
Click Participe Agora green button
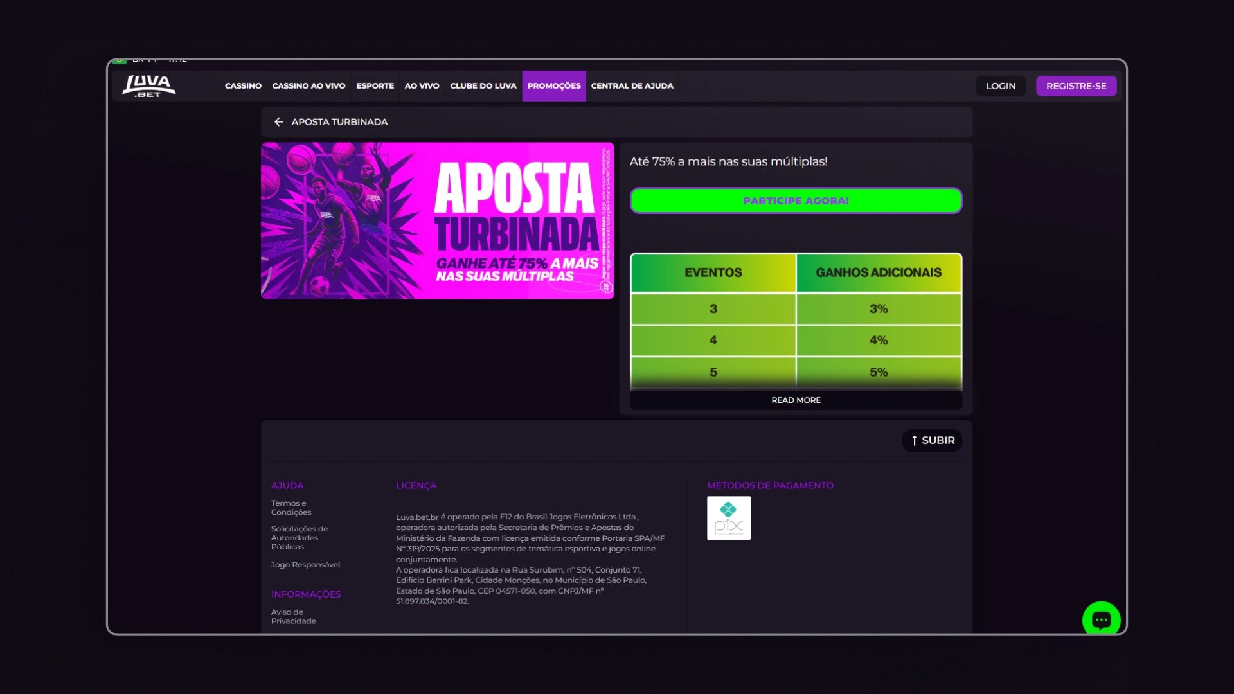coord(796,200)
